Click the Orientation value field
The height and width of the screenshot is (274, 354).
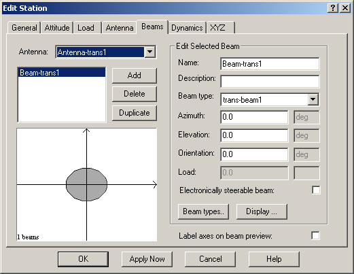[x=254, y=154]
